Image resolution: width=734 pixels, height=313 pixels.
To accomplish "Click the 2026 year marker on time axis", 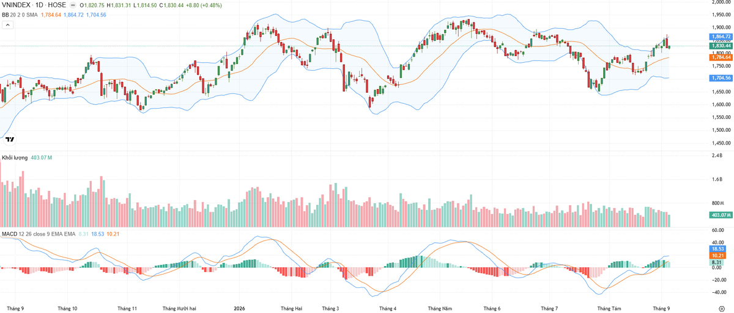I will click(239, 308).
